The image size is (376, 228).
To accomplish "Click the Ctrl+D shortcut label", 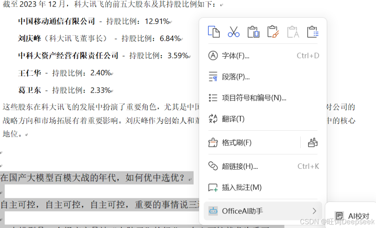I will [x=308, y=56].
